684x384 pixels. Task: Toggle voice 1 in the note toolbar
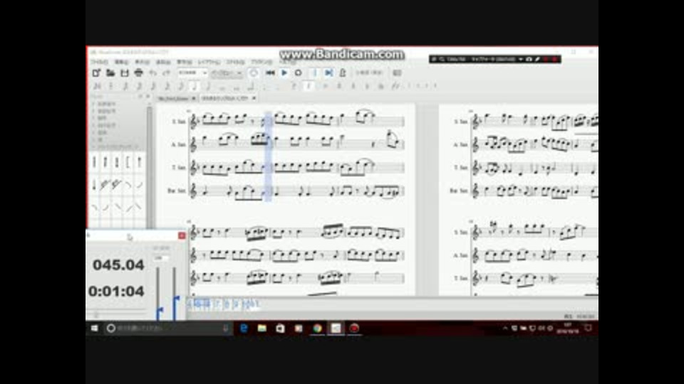[409, 86]
